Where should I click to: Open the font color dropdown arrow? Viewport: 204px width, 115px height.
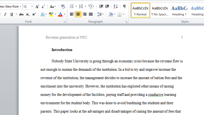[64, 14]
